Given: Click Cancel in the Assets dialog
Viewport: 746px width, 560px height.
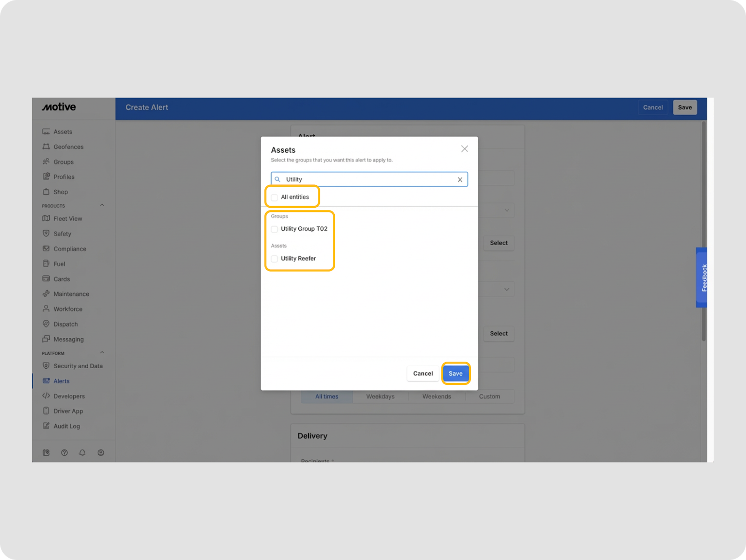Looking at the screenshot, I should point(423,373).
